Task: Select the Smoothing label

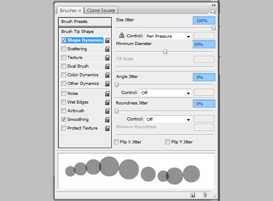Action: pyautogui.click(x=78, y=119)
